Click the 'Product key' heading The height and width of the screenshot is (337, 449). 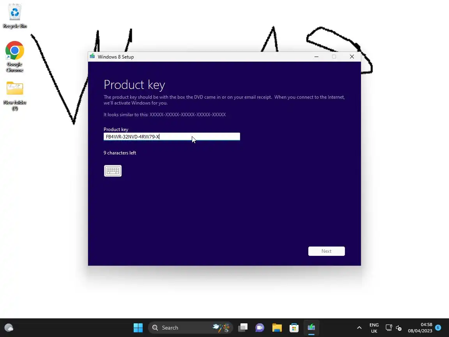pyautogui.click(x=134, y=85)
